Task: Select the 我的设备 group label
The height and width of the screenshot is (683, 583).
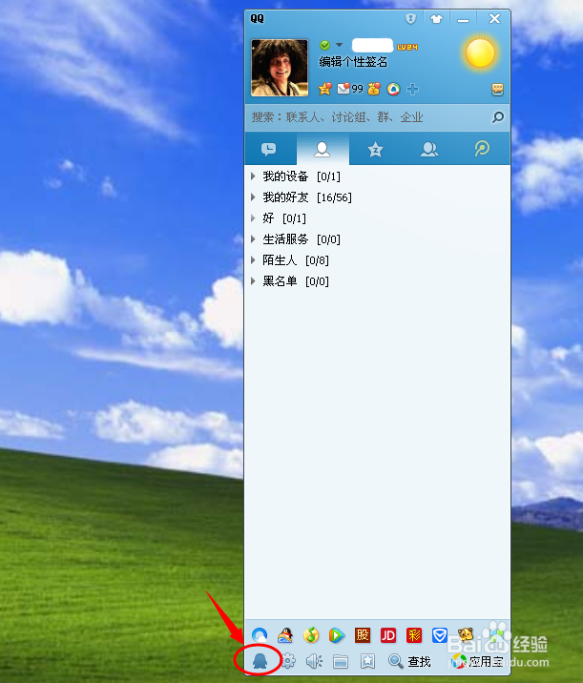Action: pyautogui.click(x=285, y=176)
